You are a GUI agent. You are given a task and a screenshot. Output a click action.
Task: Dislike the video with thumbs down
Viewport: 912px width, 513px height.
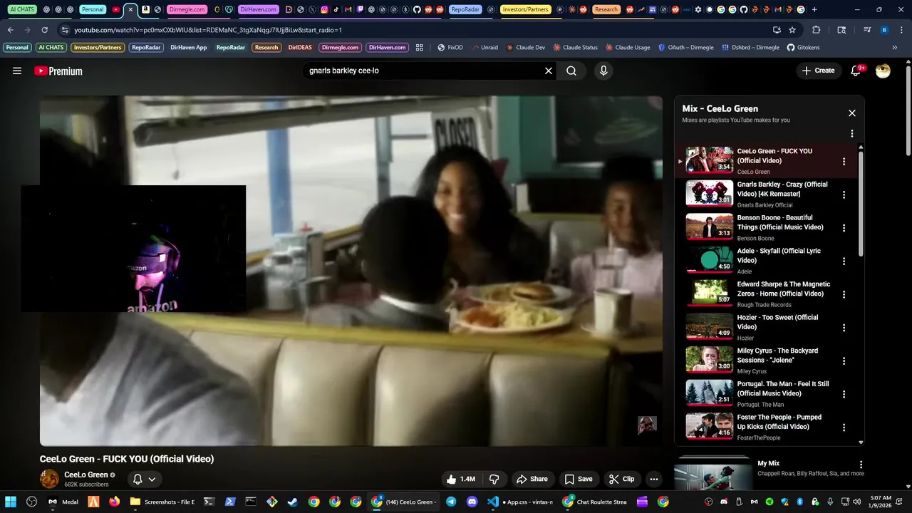tap(494, 479)
